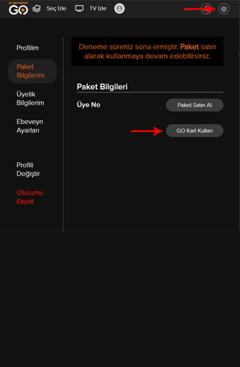Viewport: 240px width, 367px height.
Task: Open Ebeveyn Ayarları parental settings
Action: click(30, 126)
